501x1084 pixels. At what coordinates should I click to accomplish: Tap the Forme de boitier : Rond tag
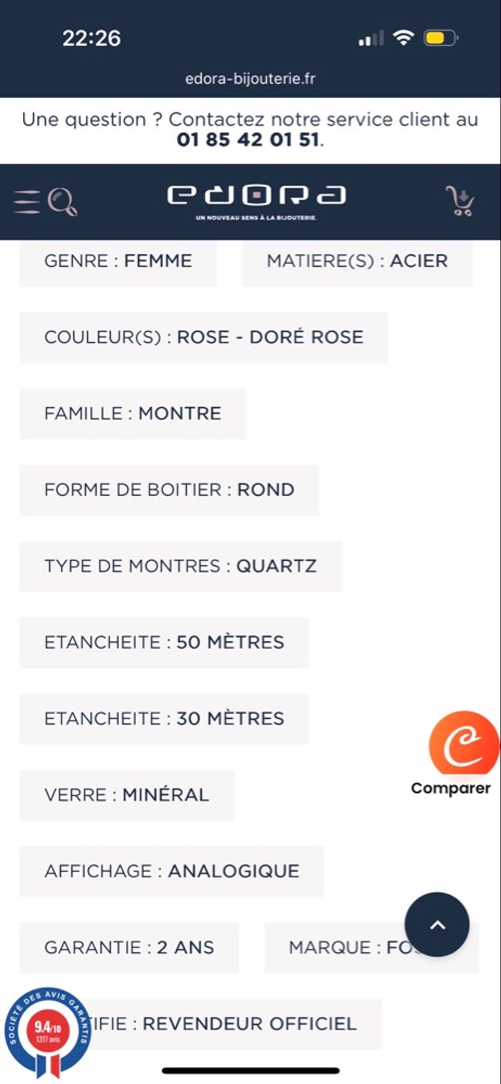[169, 490]
